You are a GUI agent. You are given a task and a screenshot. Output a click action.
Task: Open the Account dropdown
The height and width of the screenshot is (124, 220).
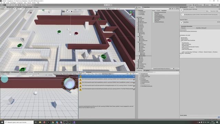200,5
